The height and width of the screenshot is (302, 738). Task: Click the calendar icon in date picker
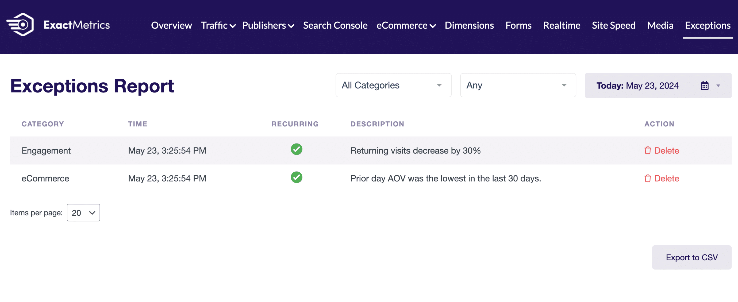705,85
